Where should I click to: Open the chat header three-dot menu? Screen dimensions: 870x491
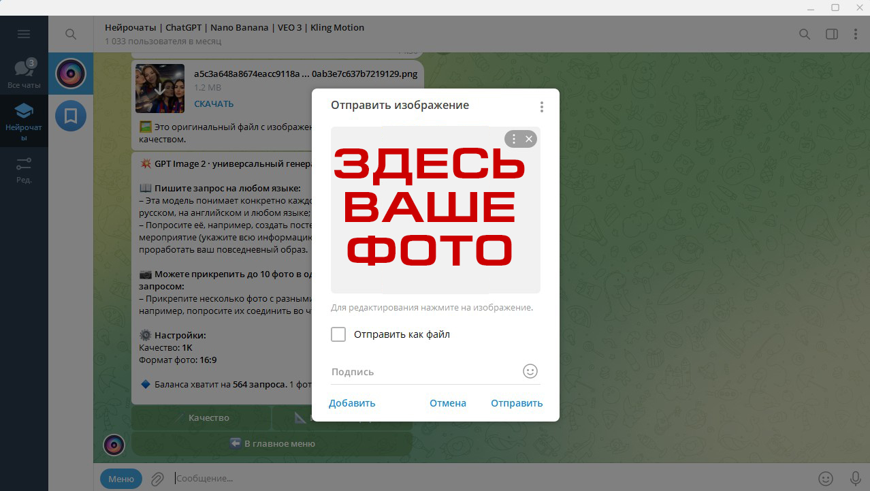point(856,34)
